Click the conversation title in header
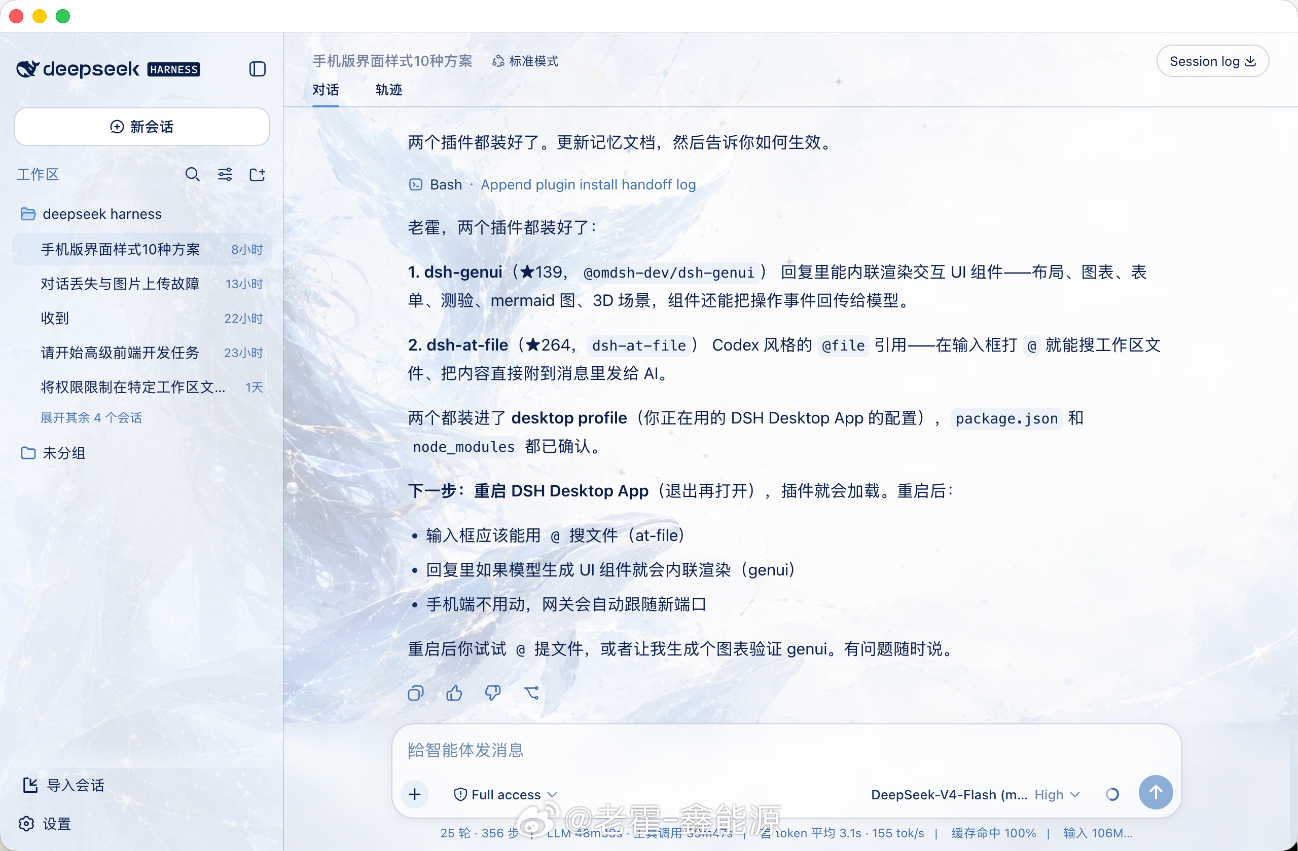The width and height of the screenshot is (1298, 851). [392, 61]
